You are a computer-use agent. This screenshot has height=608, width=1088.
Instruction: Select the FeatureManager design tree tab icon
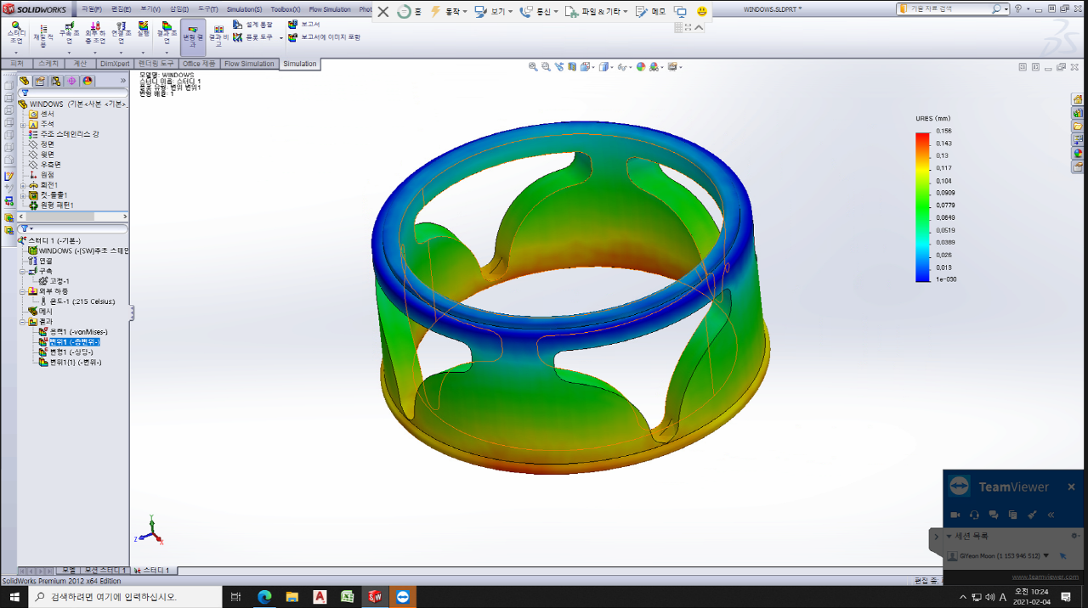(25, 81)
